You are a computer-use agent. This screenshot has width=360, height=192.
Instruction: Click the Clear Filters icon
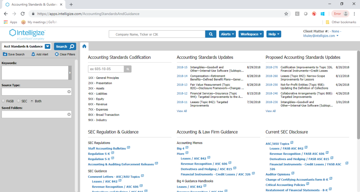[x=57, y=54]
